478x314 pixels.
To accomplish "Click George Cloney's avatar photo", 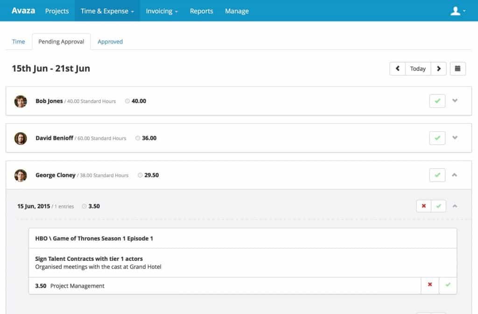I will [x=21, y=175].
